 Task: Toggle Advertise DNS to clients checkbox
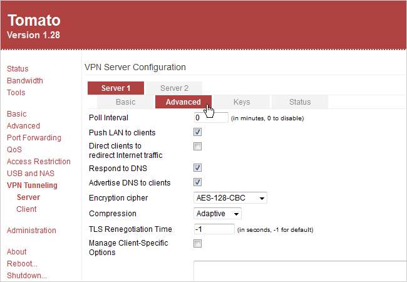[197, 182]
